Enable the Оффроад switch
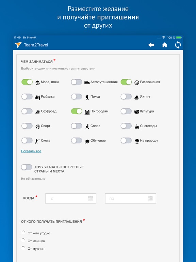 coord(27,111)
